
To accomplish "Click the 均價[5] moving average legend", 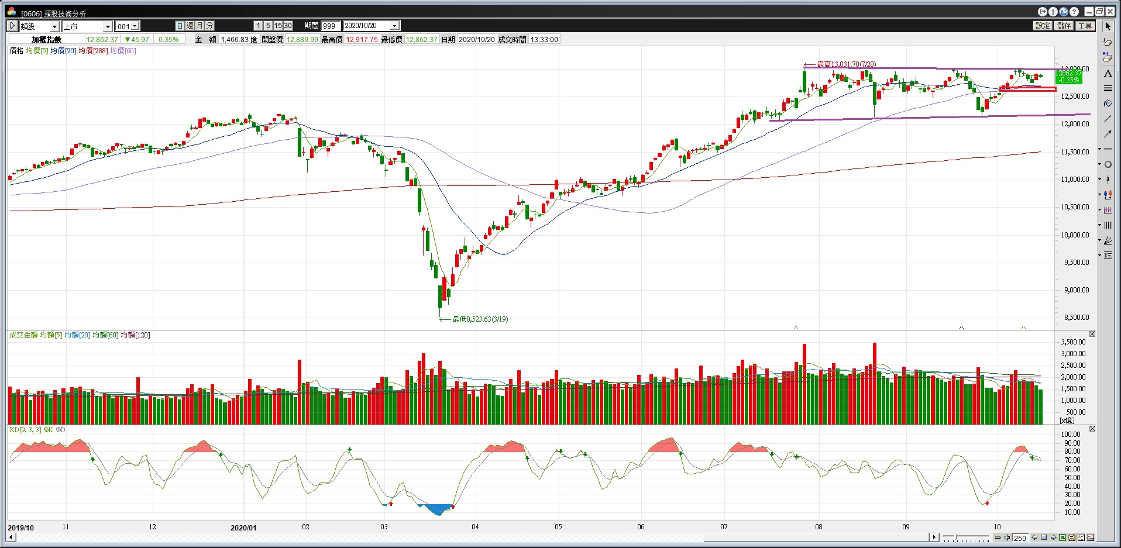I will coord(37,51).
